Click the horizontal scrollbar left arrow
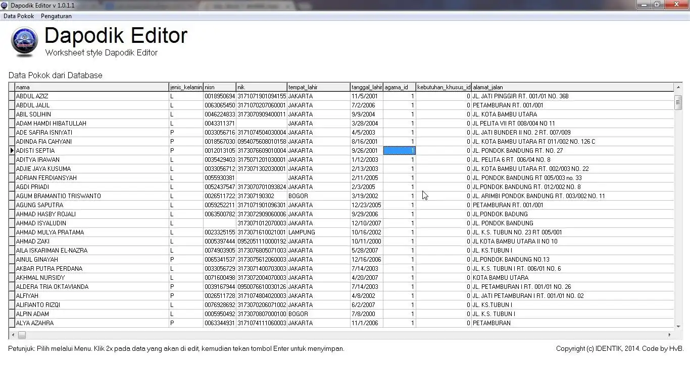The height and width of the screenshot is (367, 690). coord(13,335)
